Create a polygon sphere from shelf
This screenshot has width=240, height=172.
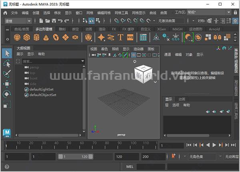(17, 38)
